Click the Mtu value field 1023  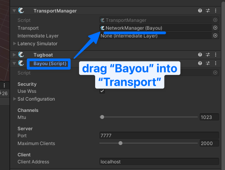point(209,117)
